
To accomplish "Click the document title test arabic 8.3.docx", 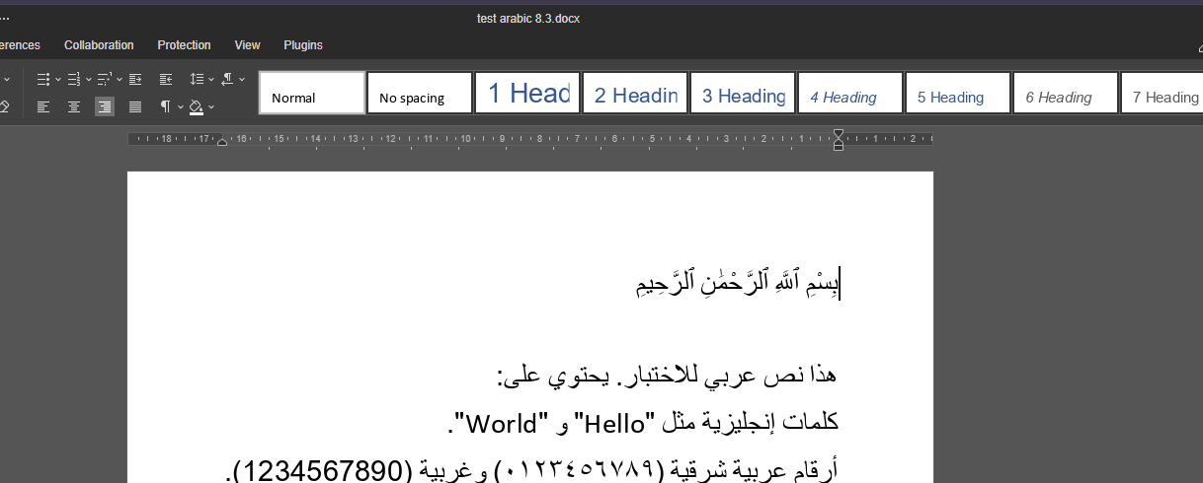I will (x=528, y=19).
